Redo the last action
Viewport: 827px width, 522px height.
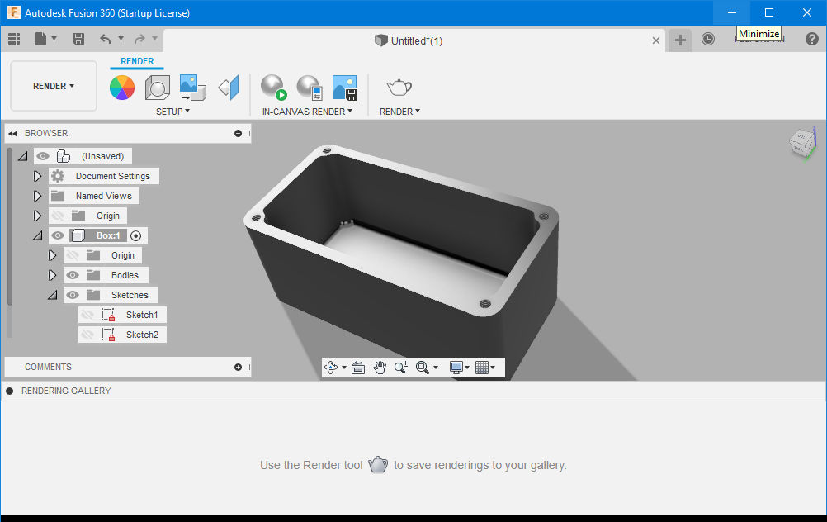click(139, 39)
